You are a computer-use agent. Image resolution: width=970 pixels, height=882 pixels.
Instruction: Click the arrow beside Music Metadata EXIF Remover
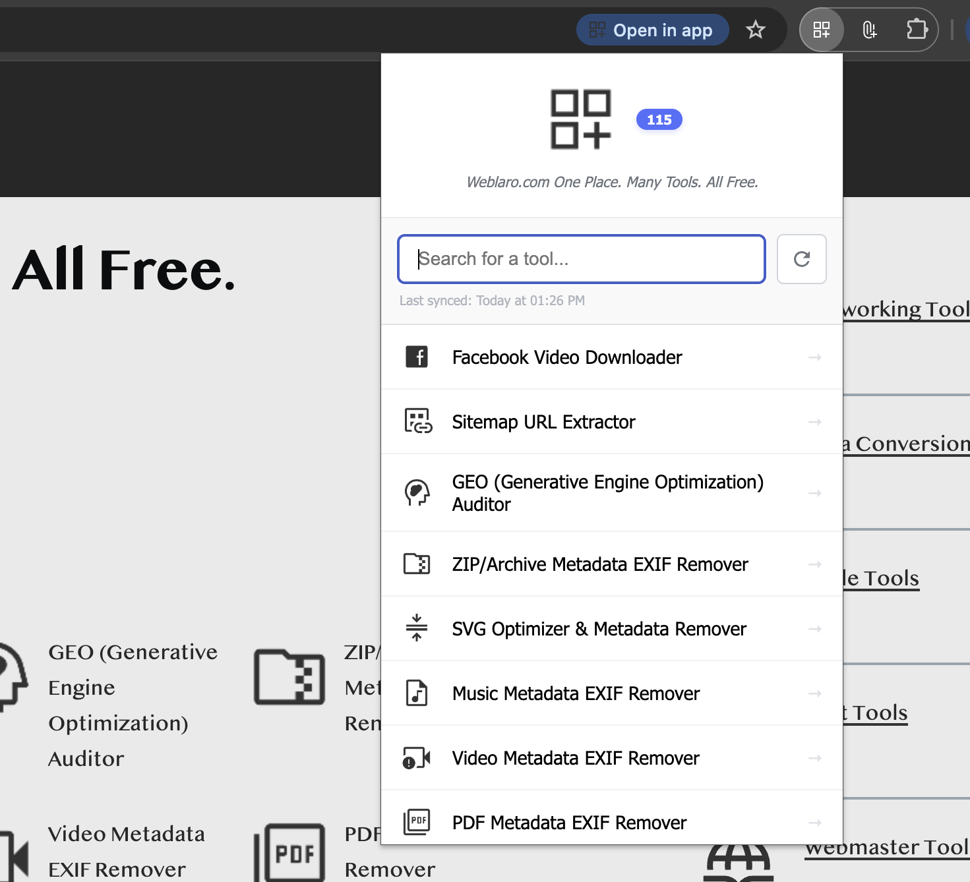coord(815,693)
